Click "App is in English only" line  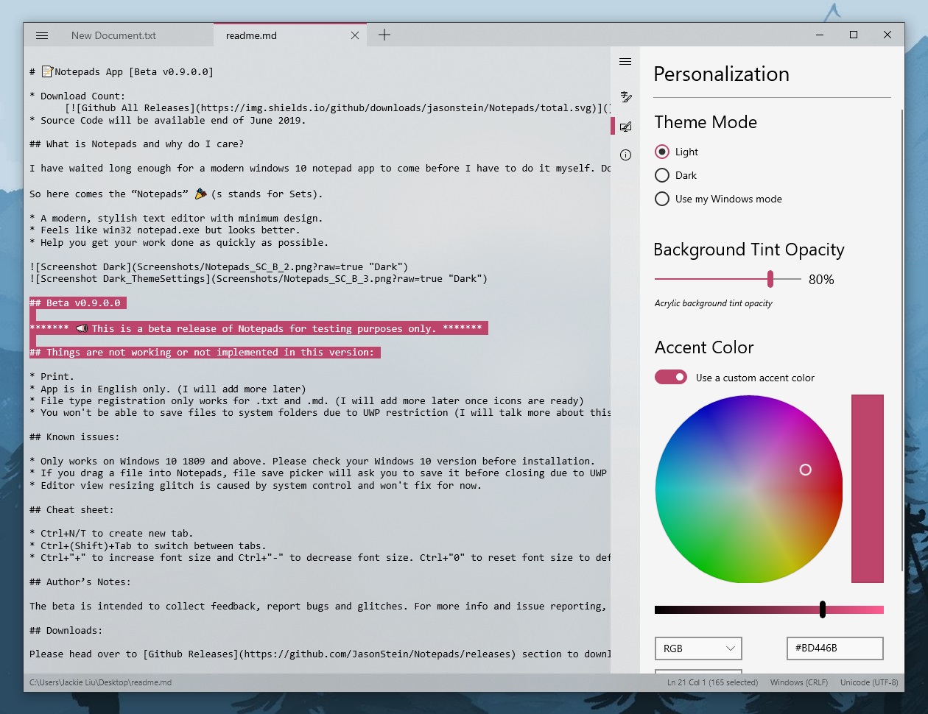168,389
